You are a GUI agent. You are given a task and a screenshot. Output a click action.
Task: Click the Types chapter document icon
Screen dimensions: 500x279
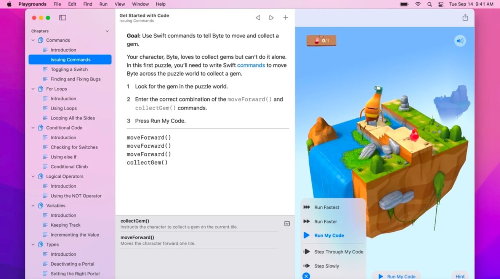[41, 244]
